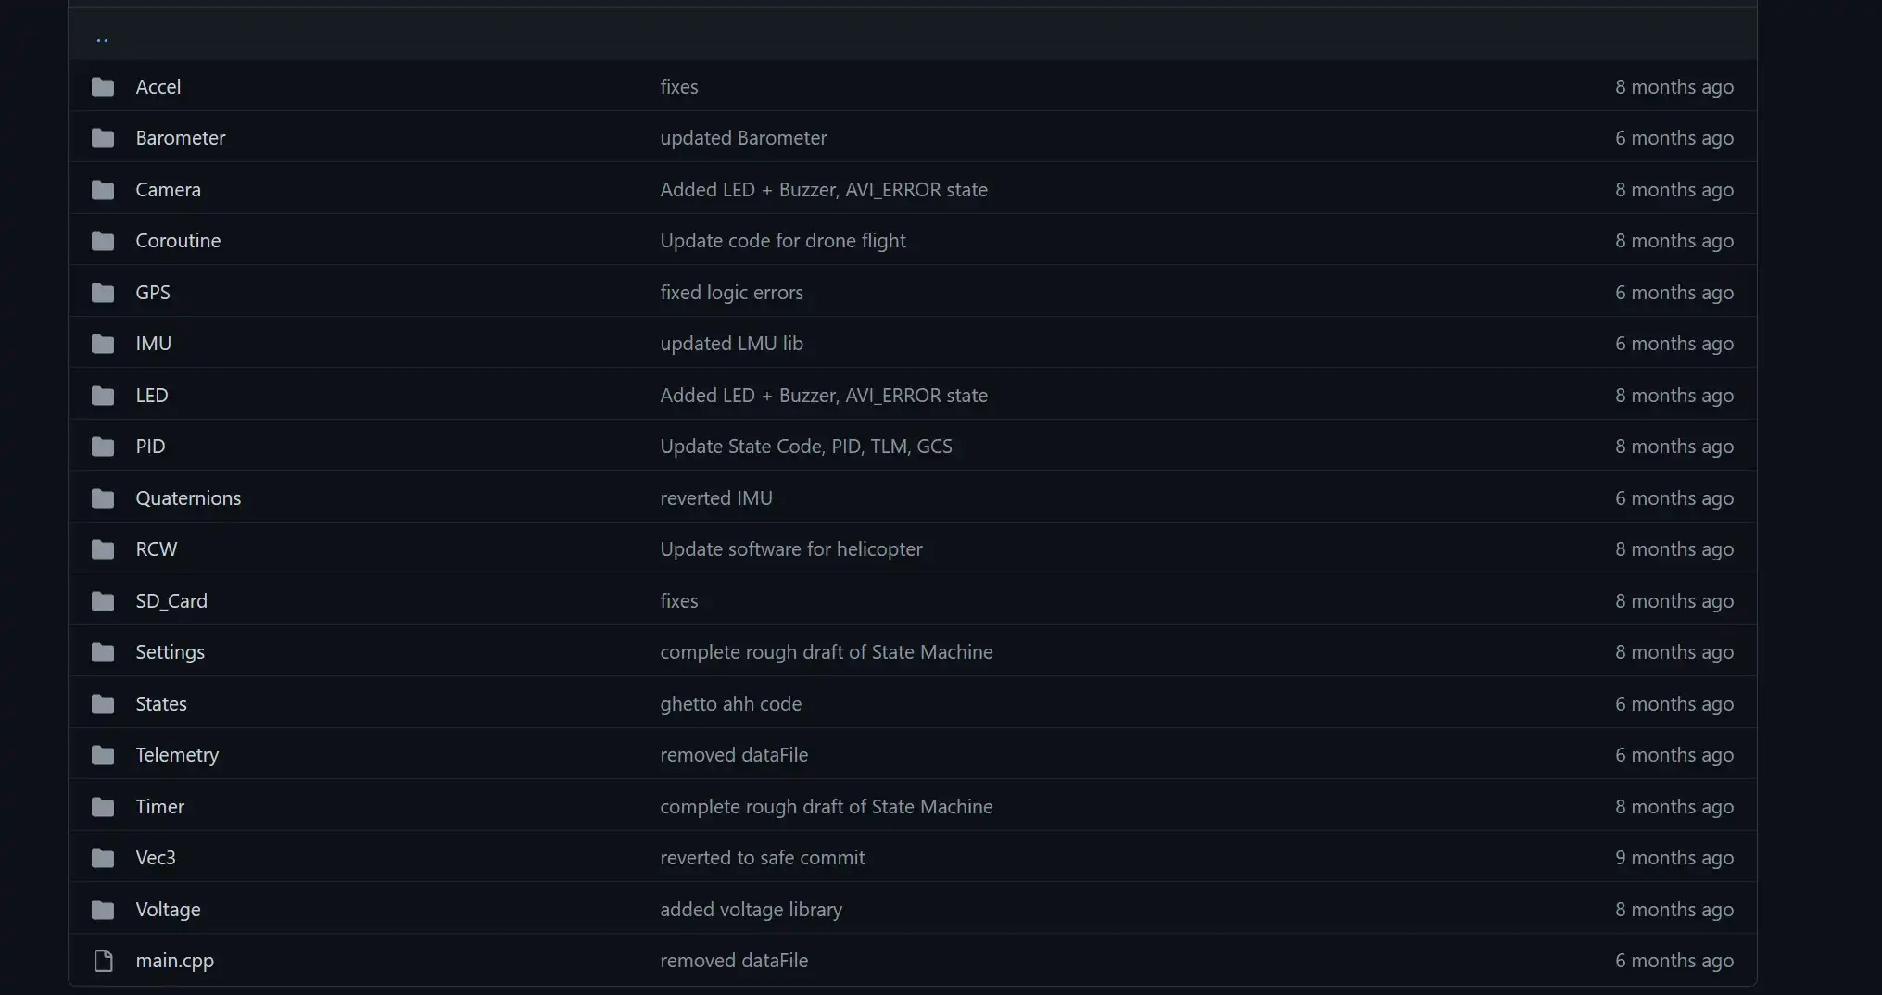This screenshot has height=995, width=1882.
Task: Click the RCW row's folder icon
Action: point(103,549)
